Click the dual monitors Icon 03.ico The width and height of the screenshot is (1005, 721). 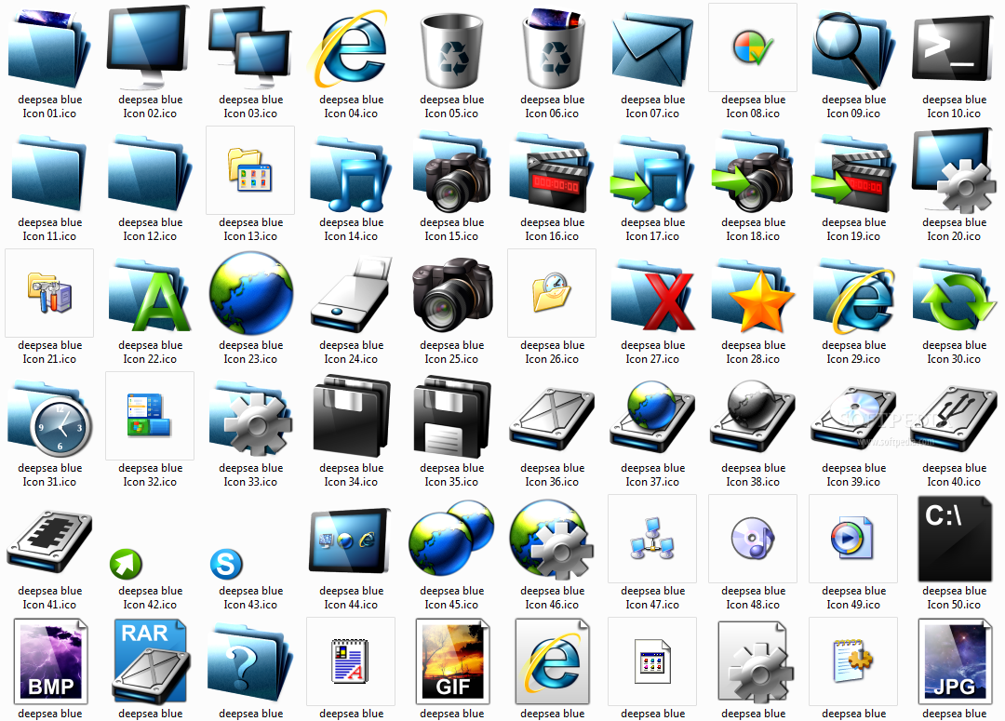coord(250,47)
